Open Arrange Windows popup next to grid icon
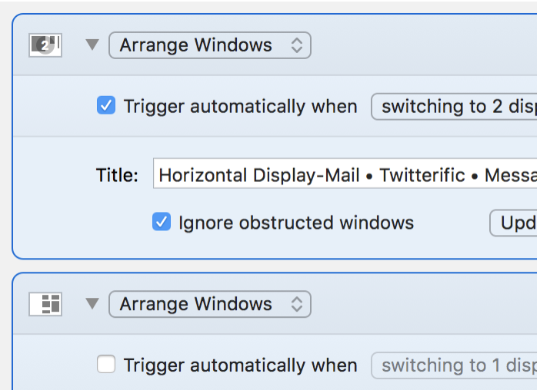The image size is (540, 390). click(x=209, y=304)
